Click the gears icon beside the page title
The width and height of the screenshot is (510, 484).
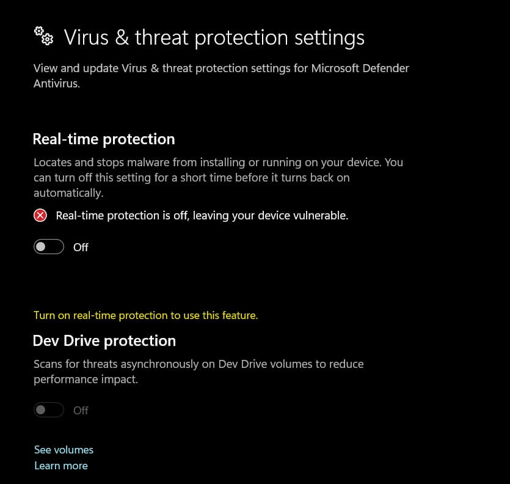(x=43, y=36)
